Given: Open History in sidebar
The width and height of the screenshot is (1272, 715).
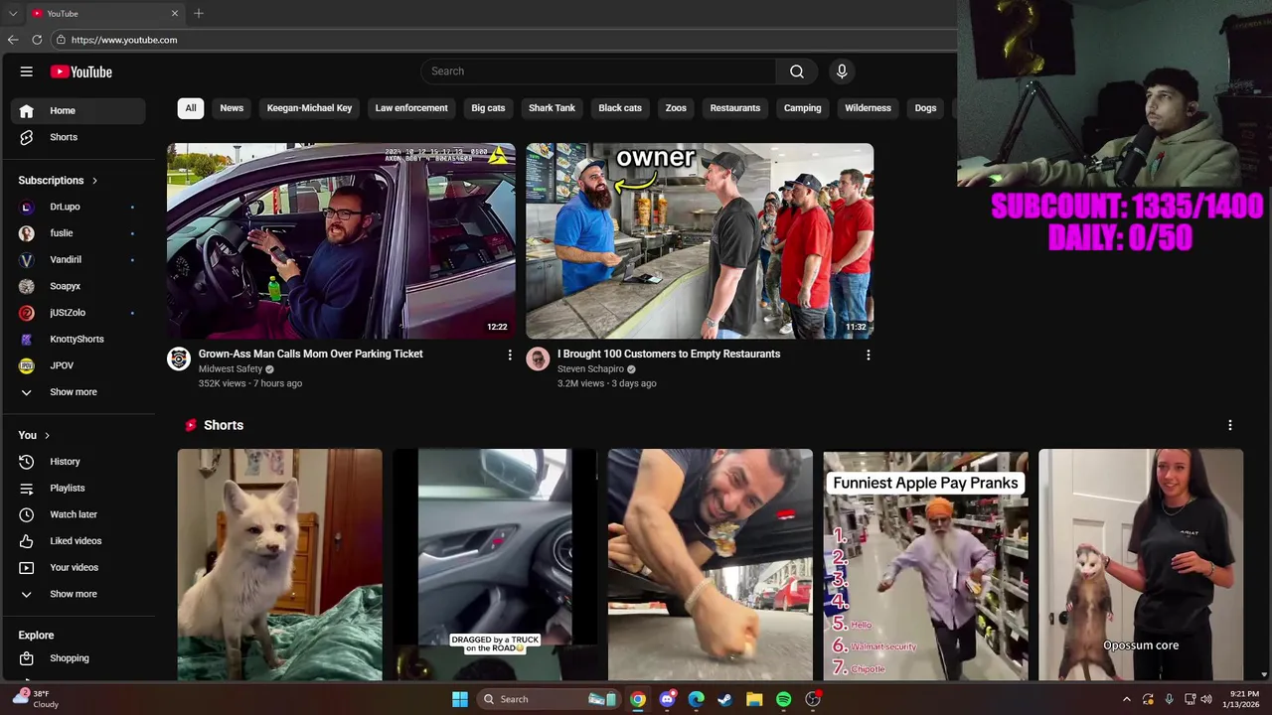Looking at the screenshot, I should pos(79,462).
